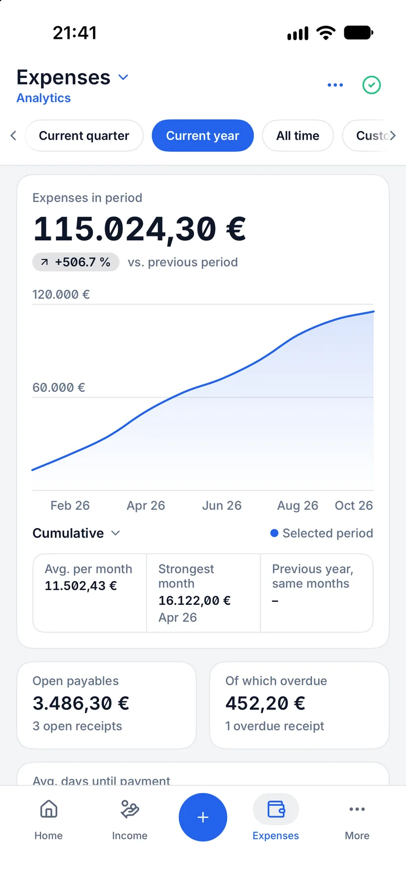Tap the 21:41 clock in status bar

click(75, 33)
